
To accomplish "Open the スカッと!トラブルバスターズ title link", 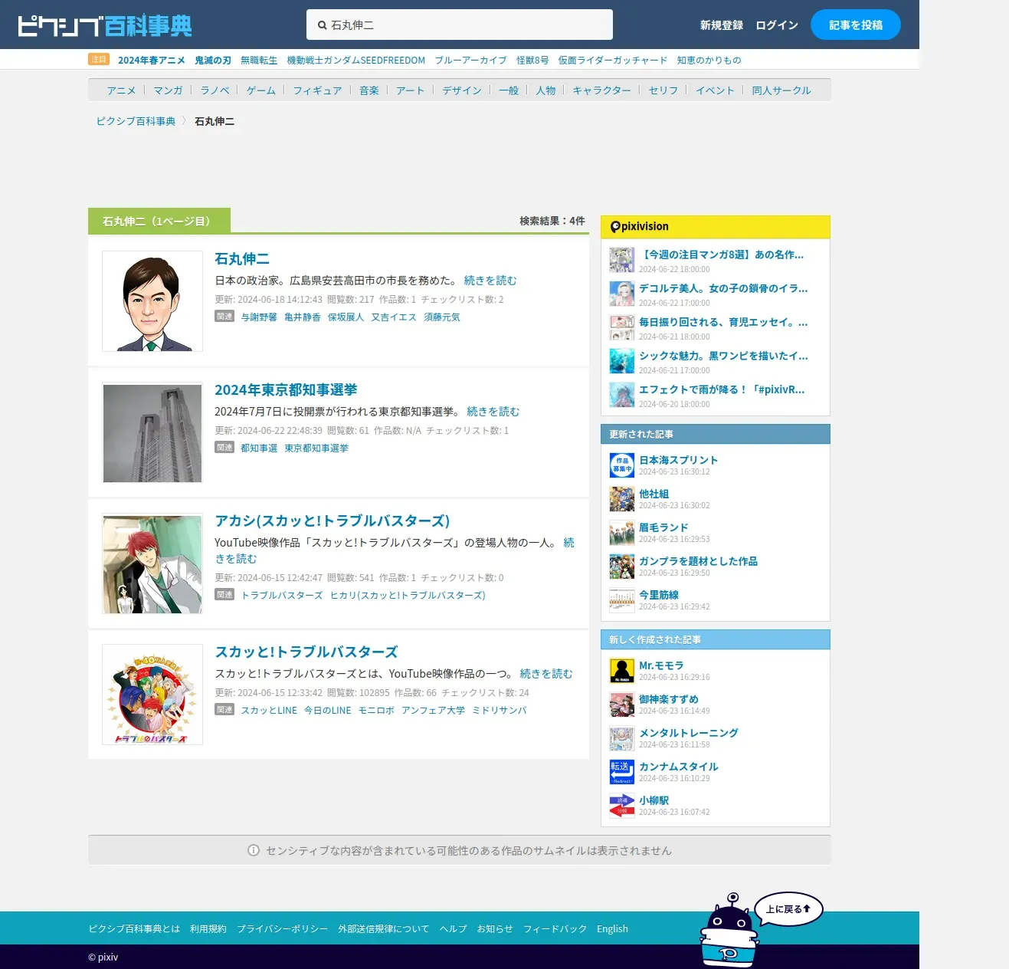I will [306, 652].
